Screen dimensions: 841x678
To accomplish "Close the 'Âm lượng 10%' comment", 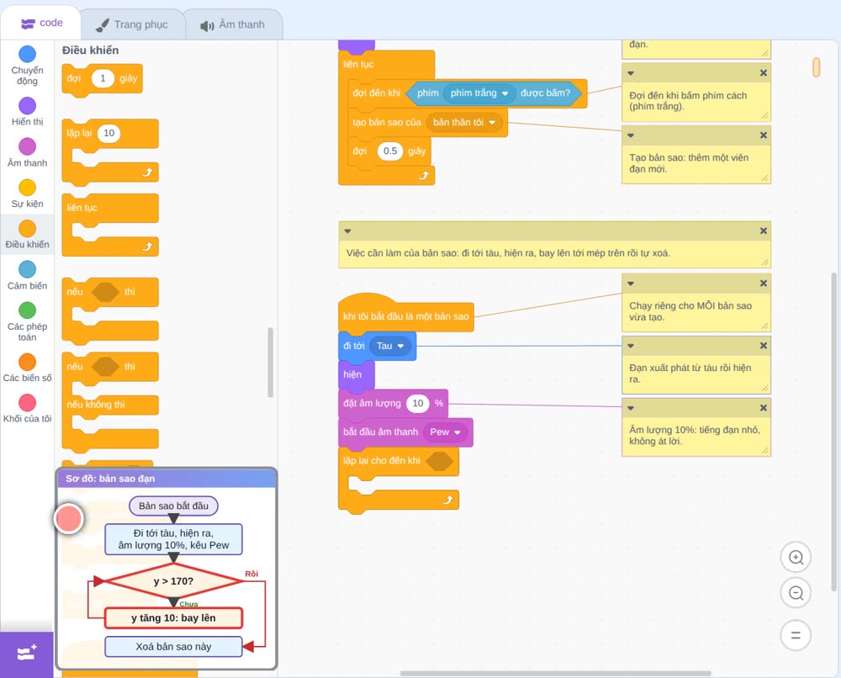I will coord(764,408).
